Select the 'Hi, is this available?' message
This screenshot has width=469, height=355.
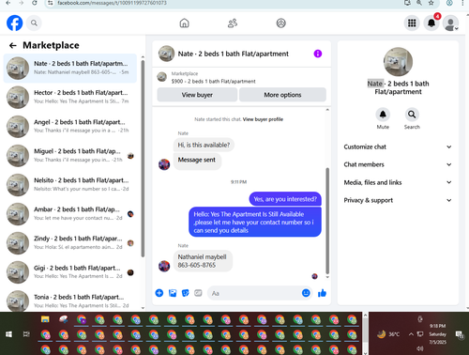(x=204, y=145)
